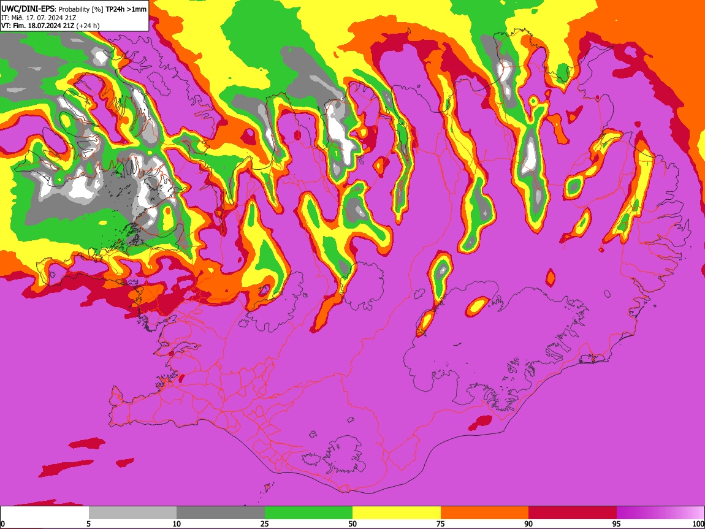Click the yellow 50–75% legend swatch
The width and height of the screenshot is (705, 529).
click(397, 512)
